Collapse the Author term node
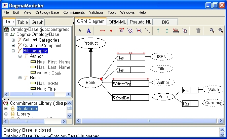The width and height of the screenshot is (227, 139). [x=20, y=56]
